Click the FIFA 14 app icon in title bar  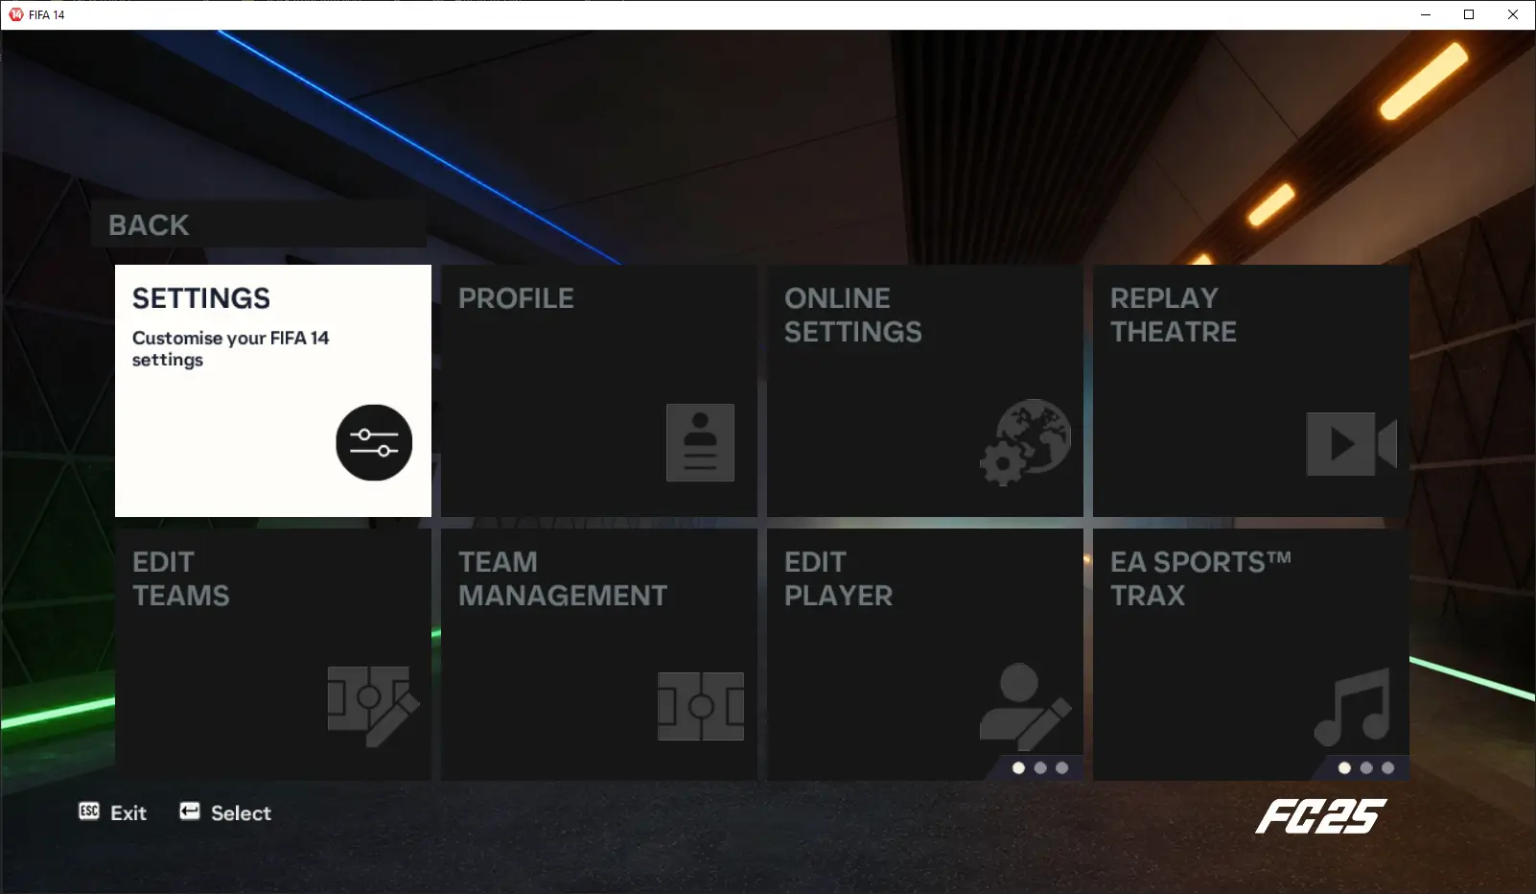[x=16, y=14]
